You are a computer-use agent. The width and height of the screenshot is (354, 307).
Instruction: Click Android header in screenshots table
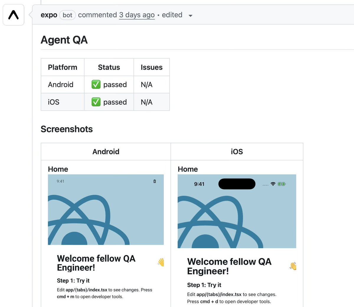click(x=106, y=152)
